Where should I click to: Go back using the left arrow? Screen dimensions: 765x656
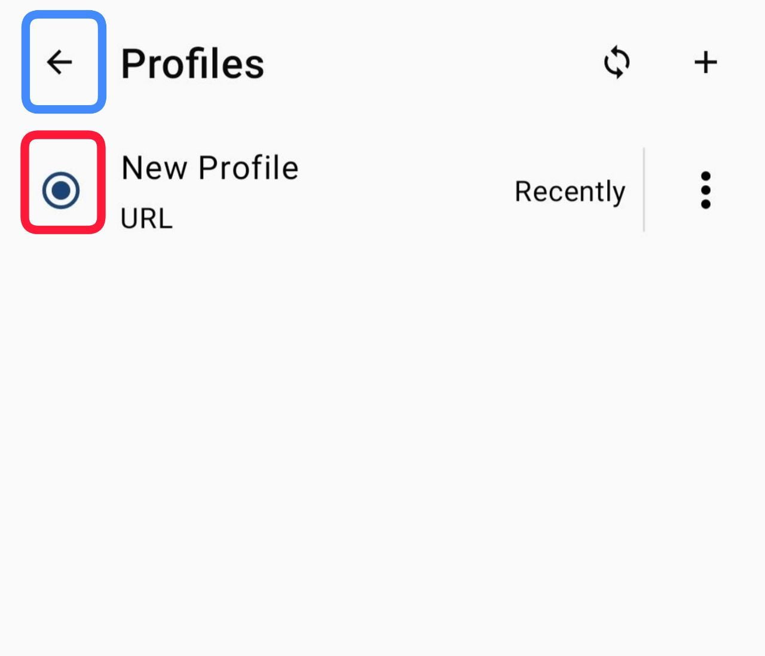point(60,62)
